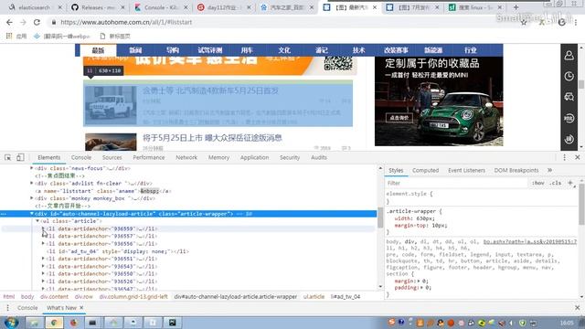Screen dimensions: 585x329
Task: Open article 将于5月25日上市 headline link
Action: pyautogui.click(x=212, y=138)
